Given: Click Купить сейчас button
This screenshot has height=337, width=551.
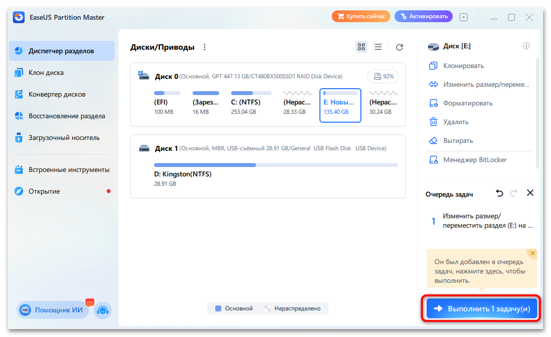Looking at the screenshot, I should [361, 16].
